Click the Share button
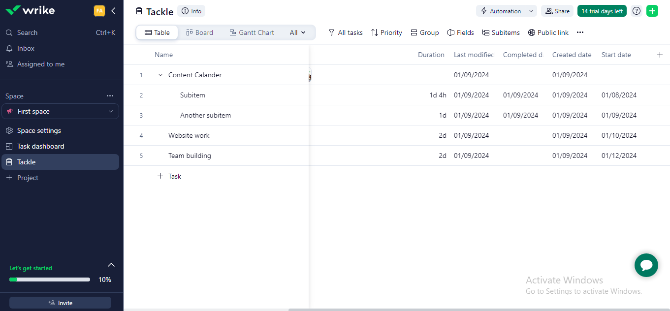This screenshot has width=670, height=311. pyautogui.click(x=557, y=10)
